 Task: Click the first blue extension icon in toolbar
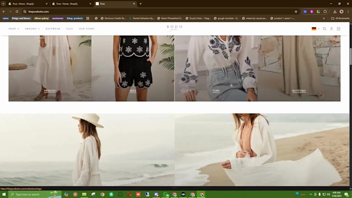(305, 11)
